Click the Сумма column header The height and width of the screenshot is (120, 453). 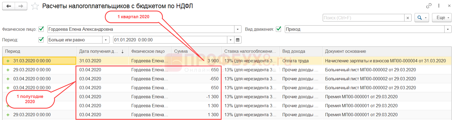[x=181, y=51]
